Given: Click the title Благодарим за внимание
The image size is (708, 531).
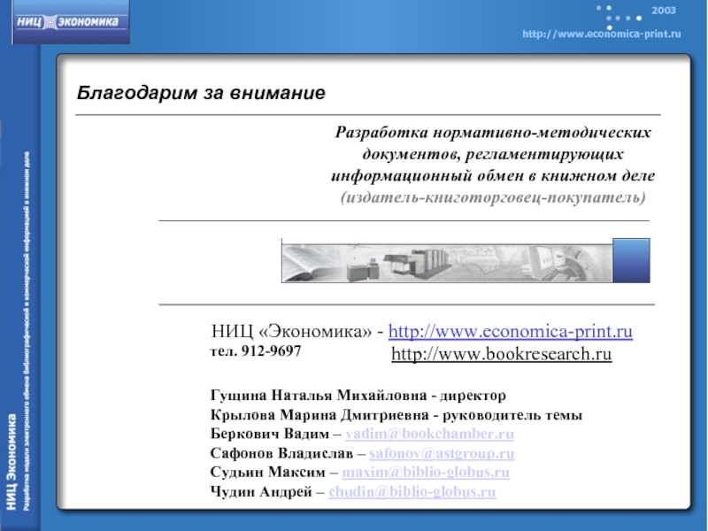Looking at the screenshot, I should (201, 92).
